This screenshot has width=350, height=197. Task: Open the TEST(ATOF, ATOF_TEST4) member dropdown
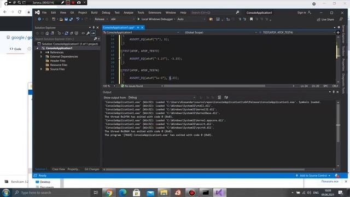[x=297, y=33]
